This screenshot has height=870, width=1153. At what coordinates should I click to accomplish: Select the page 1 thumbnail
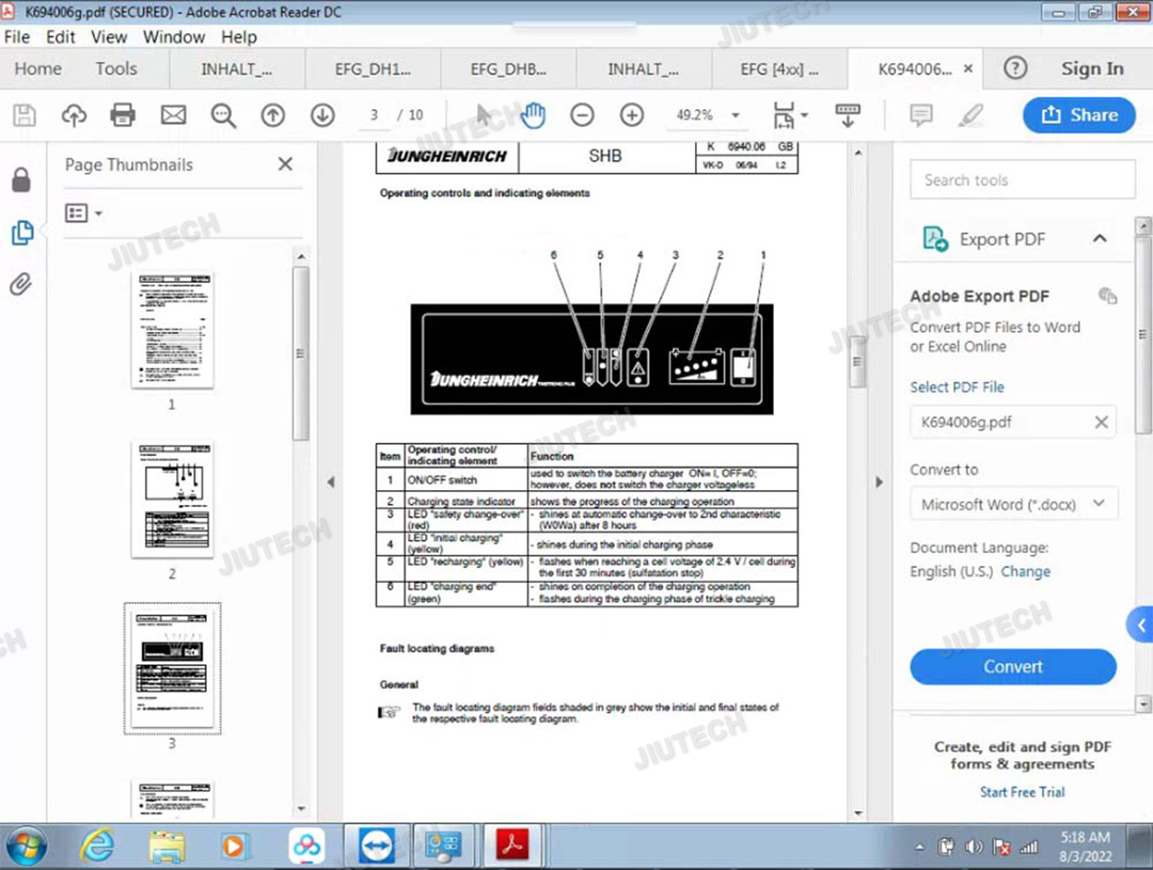tap(172, 329)
